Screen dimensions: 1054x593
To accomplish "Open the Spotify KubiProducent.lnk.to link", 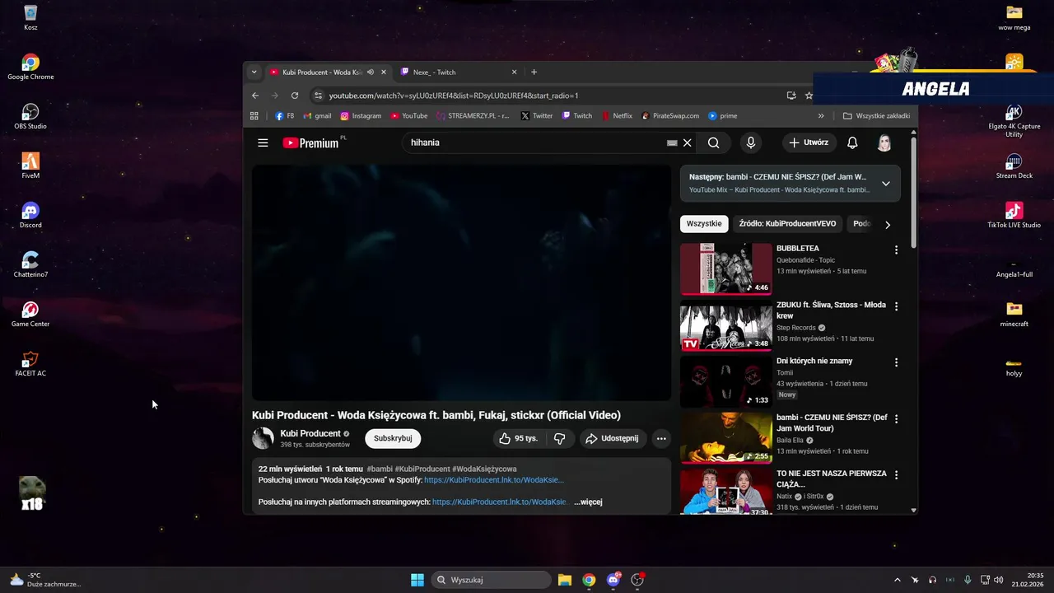I will [494, 479].
